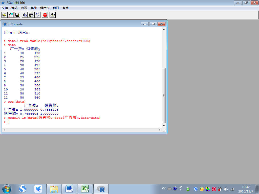The width and height of the screenshot is (259, 194).
Task: Click the CH input language indicator
Action: pos(164,188)
